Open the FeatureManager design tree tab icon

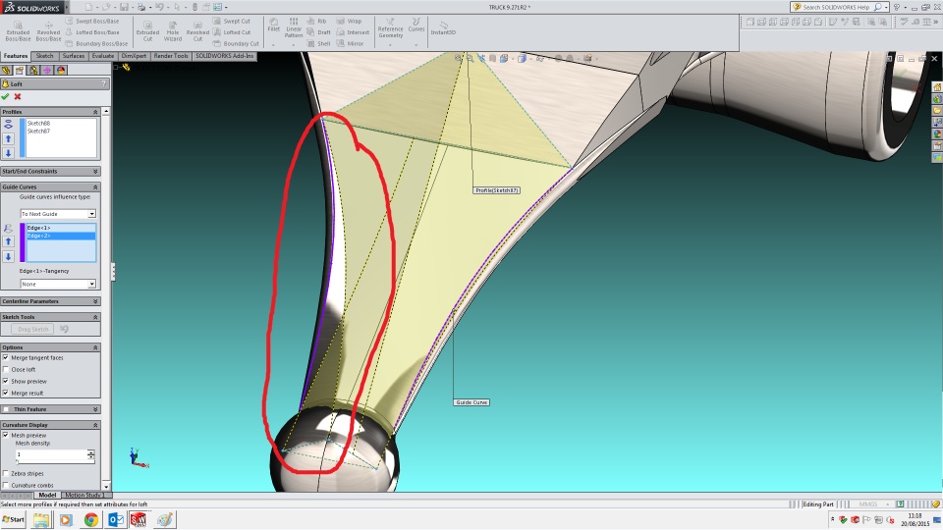7,71
